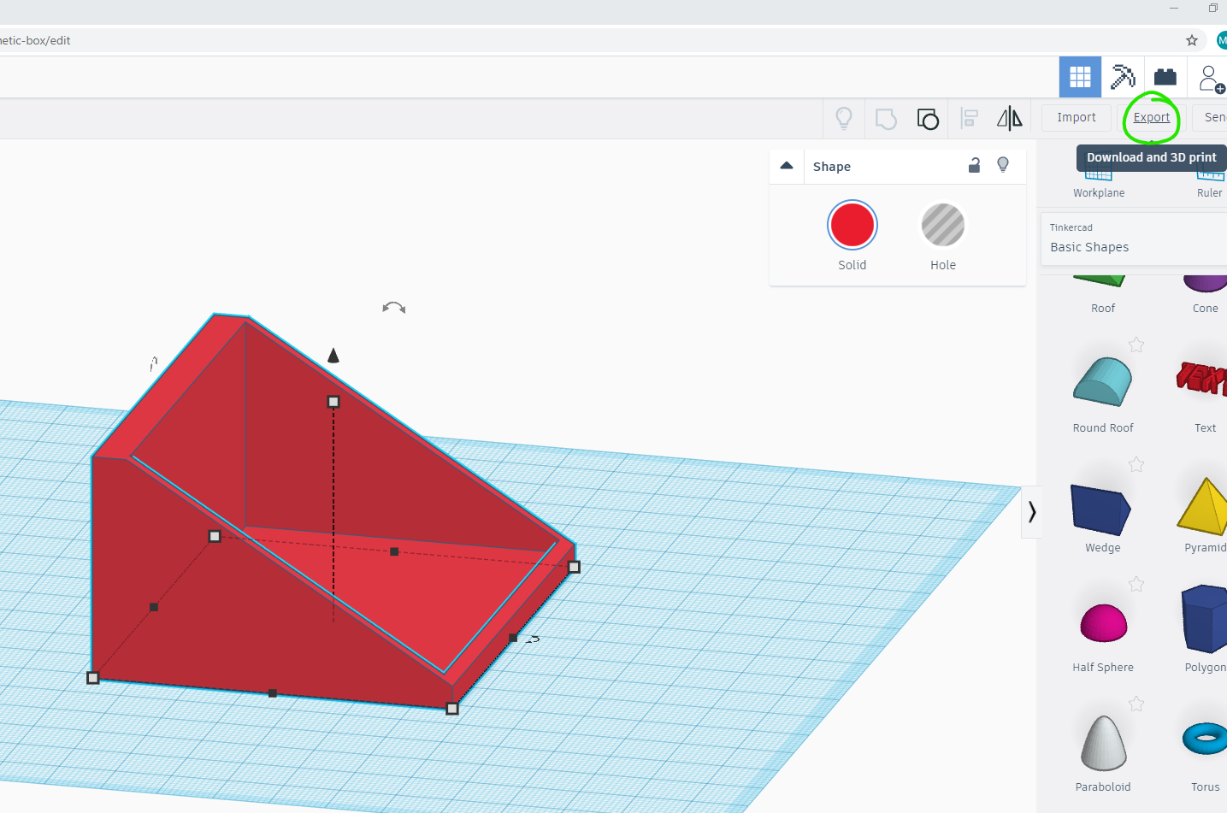Viewport: 1227px width, 813px height.
Task: Click the white handle at shape's leftmost base corner
Action: click(93, 678)
